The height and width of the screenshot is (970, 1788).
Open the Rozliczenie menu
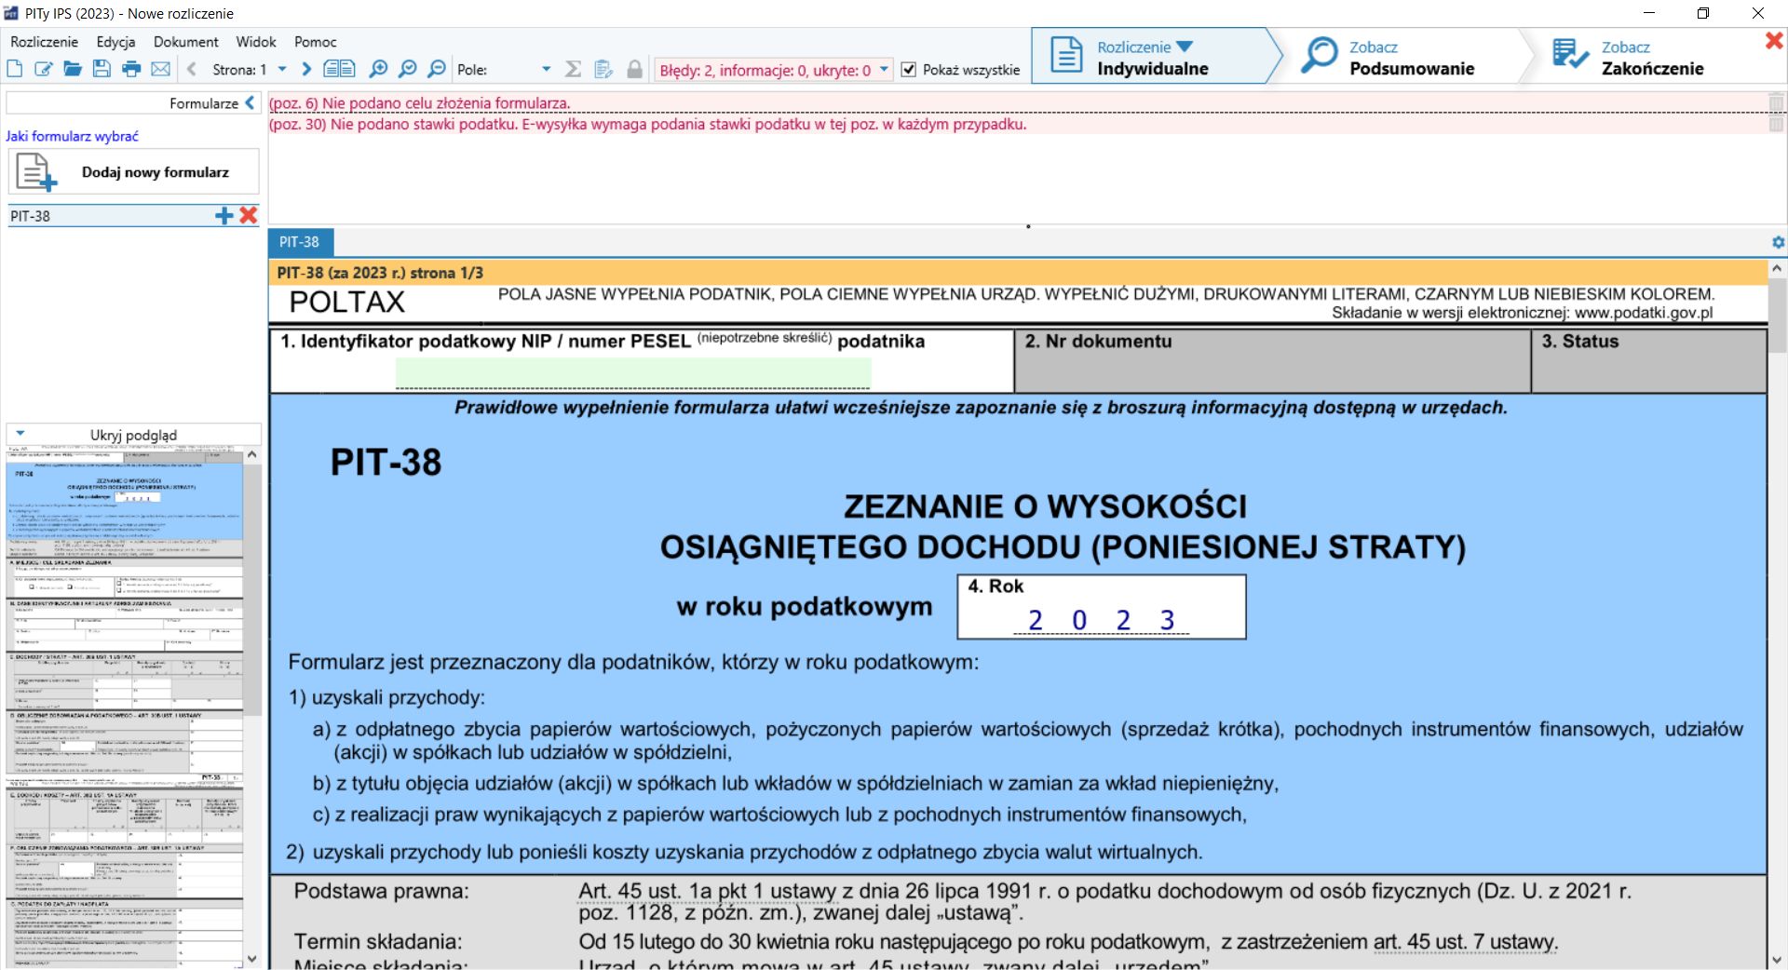(45, 42)
